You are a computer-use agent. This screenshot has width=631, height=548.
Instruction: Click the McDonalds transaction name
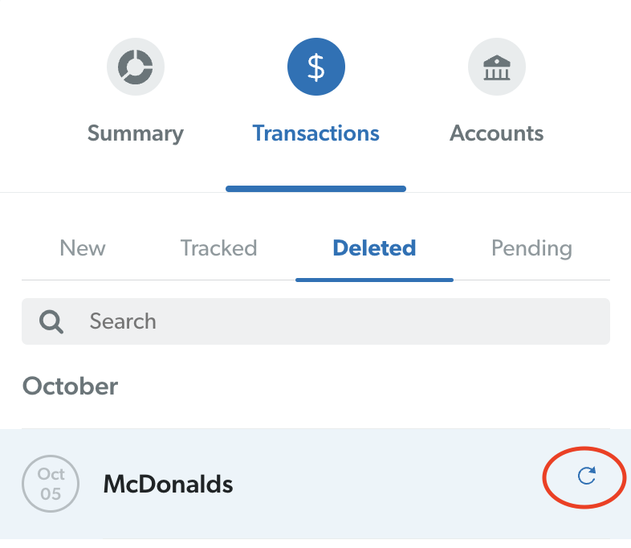[x=169, y=485]
